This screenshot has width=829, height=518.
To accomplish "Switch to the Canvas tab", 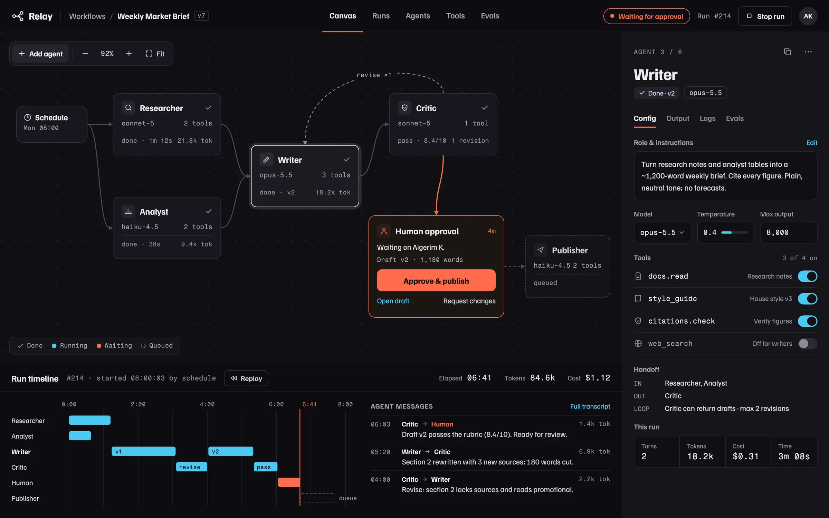I will [342, 16].
